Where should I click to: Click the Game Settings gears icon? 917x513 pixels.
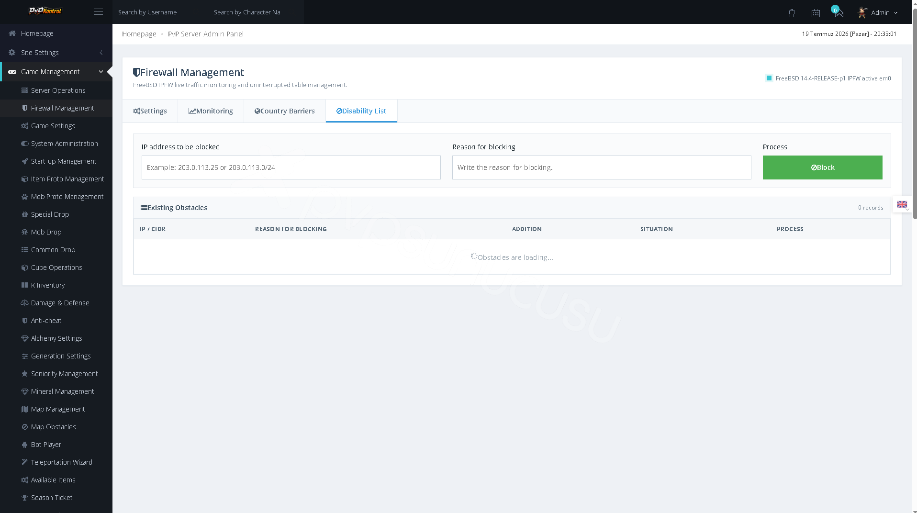25,126
